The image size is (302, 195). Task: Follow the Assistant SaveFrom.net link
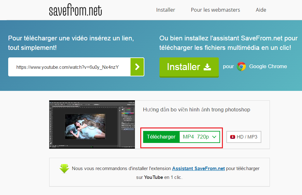pyautogui.click(x=198, y=168)
